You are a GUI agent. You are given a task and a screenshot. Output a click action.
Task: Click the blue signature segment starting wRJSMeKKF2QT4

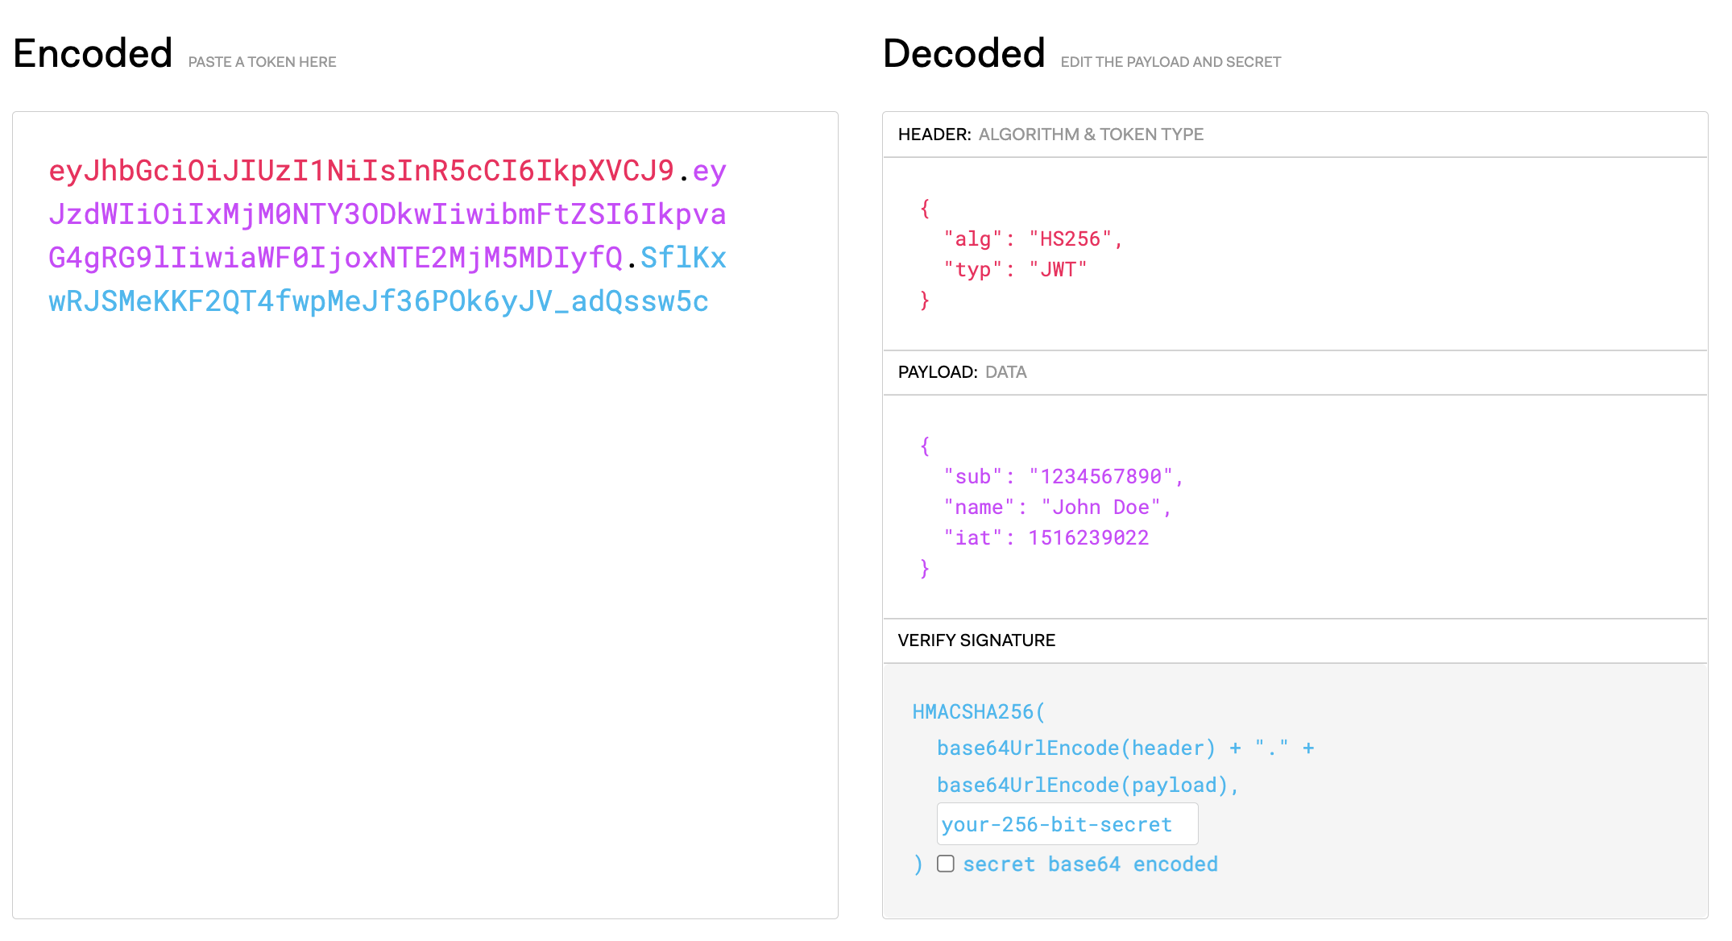pos(379,301)
